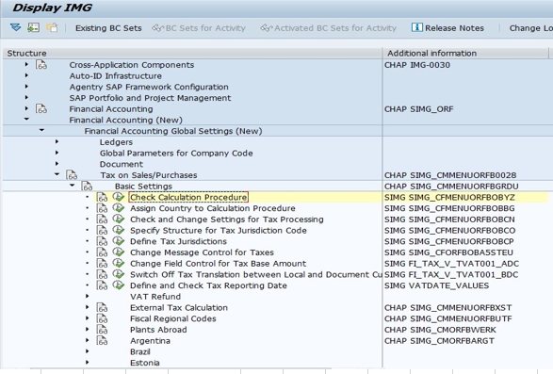Select Assign Country to Calculation Procedure

tap(213, 208)
